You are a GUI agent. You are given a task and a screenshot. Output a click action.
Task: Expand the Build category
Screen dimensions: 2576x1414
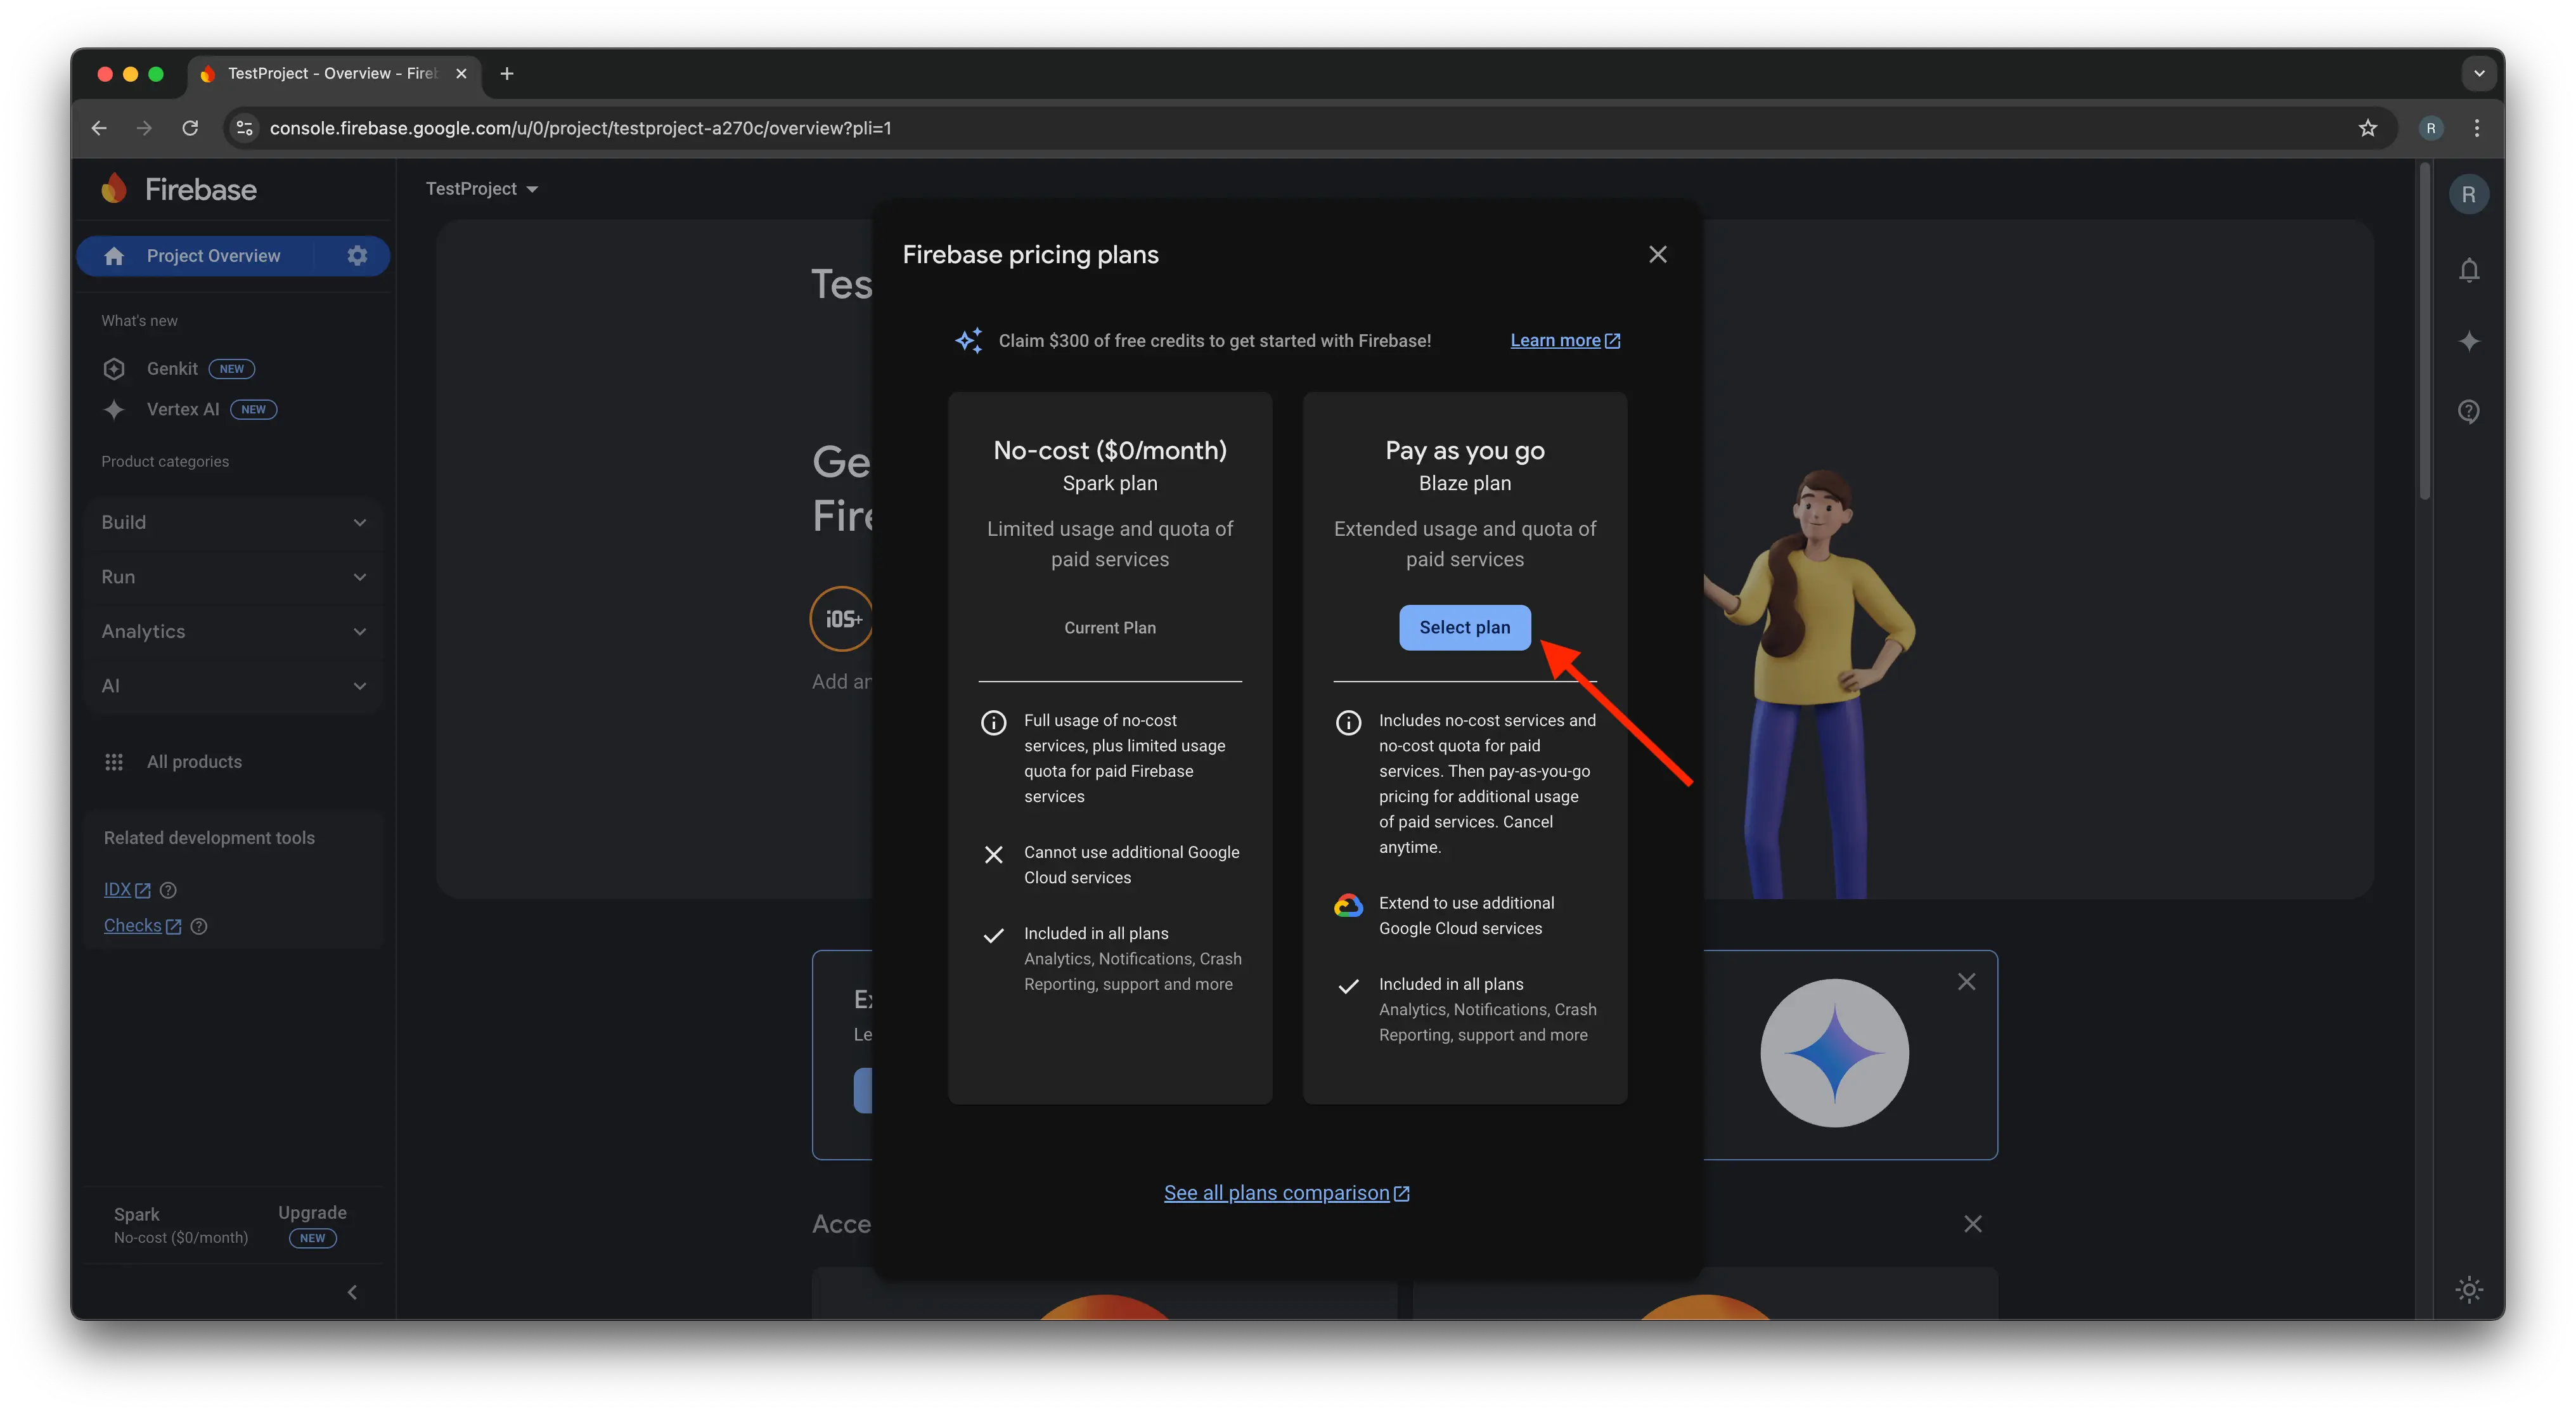234,522
